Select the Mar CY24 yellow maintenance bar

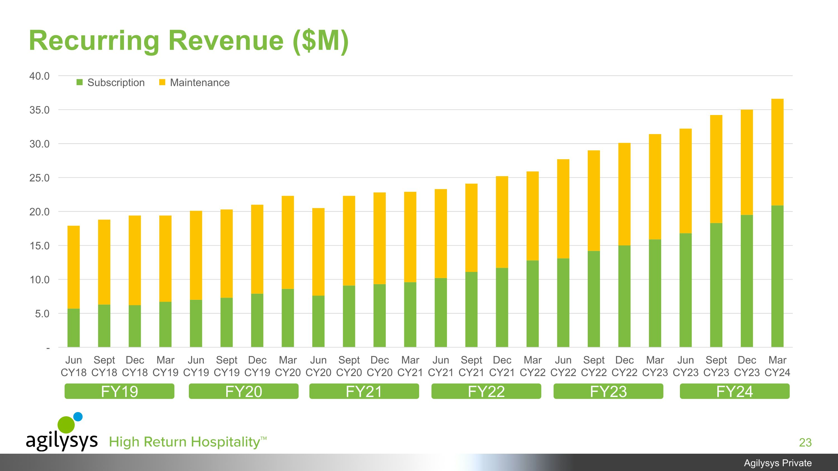tap(777, 152)
